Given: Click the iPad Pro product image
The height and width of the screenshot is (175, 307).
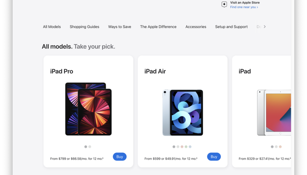Looking at the screenshot, I should tap(88, 109).
